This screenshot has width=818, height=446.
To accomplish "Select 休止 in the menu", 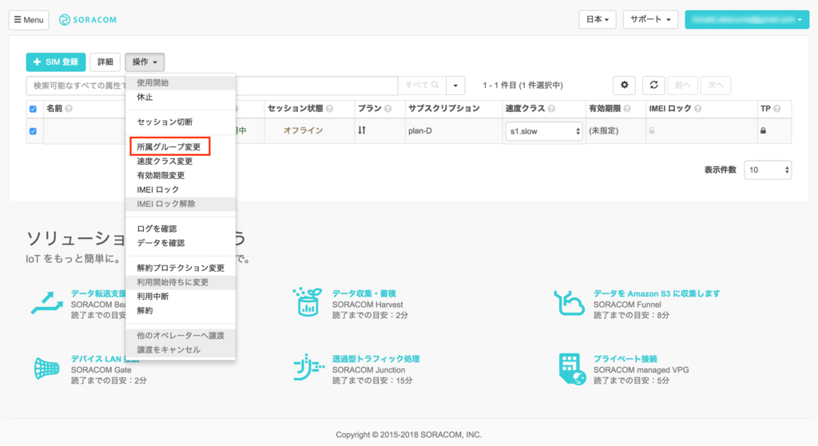I will pyautogui.click(x=180, y=98).
